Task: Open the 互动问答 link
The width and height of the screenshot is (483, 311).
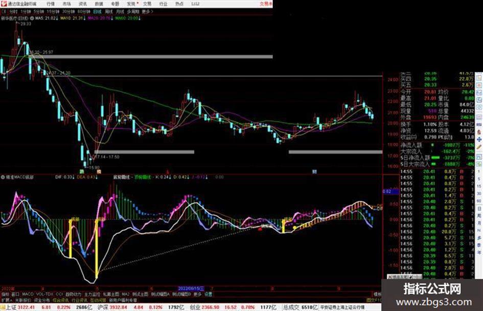Action: 98,300
